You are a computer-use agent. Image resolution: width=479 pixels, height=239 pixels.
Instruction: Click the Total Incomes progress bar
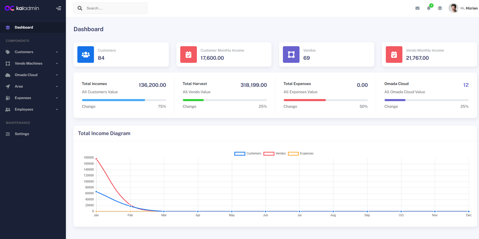point(124,100)
